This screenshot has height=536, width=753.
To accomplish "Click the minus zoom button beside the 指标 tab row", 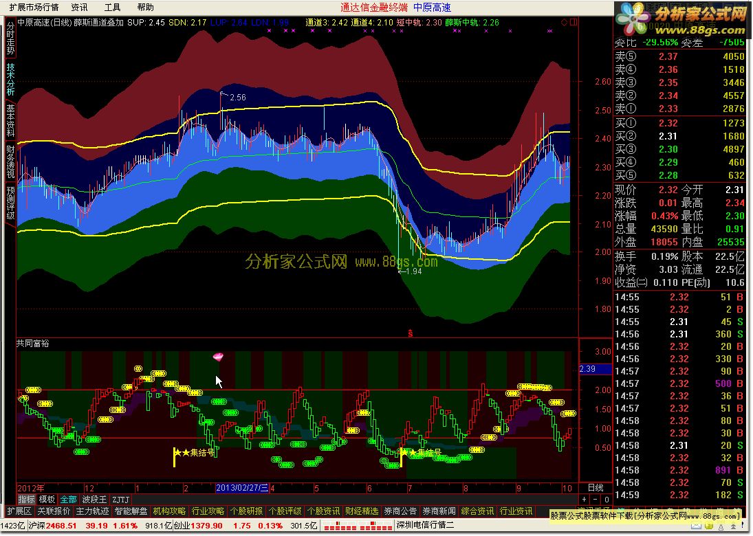I will click(596, 500).
